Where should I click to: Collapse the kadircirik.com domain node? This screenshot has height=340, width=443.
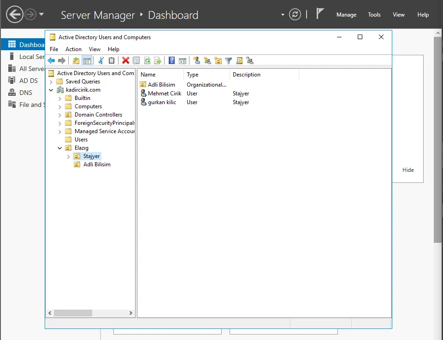point(51,90)
